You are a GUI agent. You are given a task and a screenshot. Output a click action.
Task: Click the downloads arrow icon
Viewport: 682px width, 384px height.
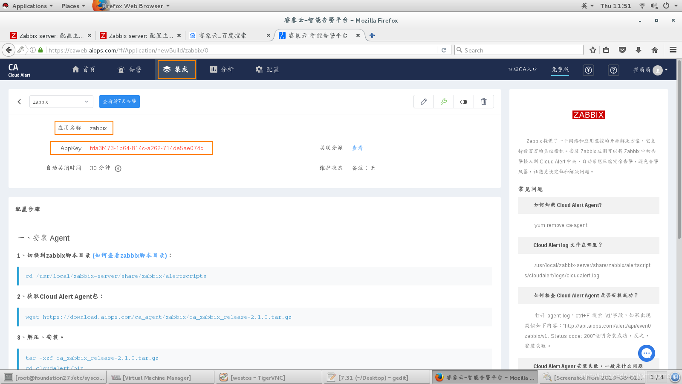[x=639, y=50]
